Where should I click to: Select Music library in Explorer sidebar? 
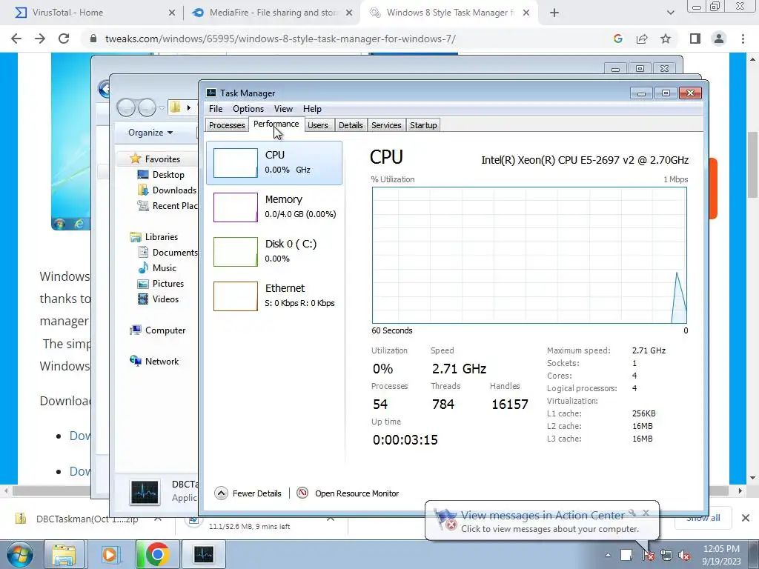coord(165,268)
